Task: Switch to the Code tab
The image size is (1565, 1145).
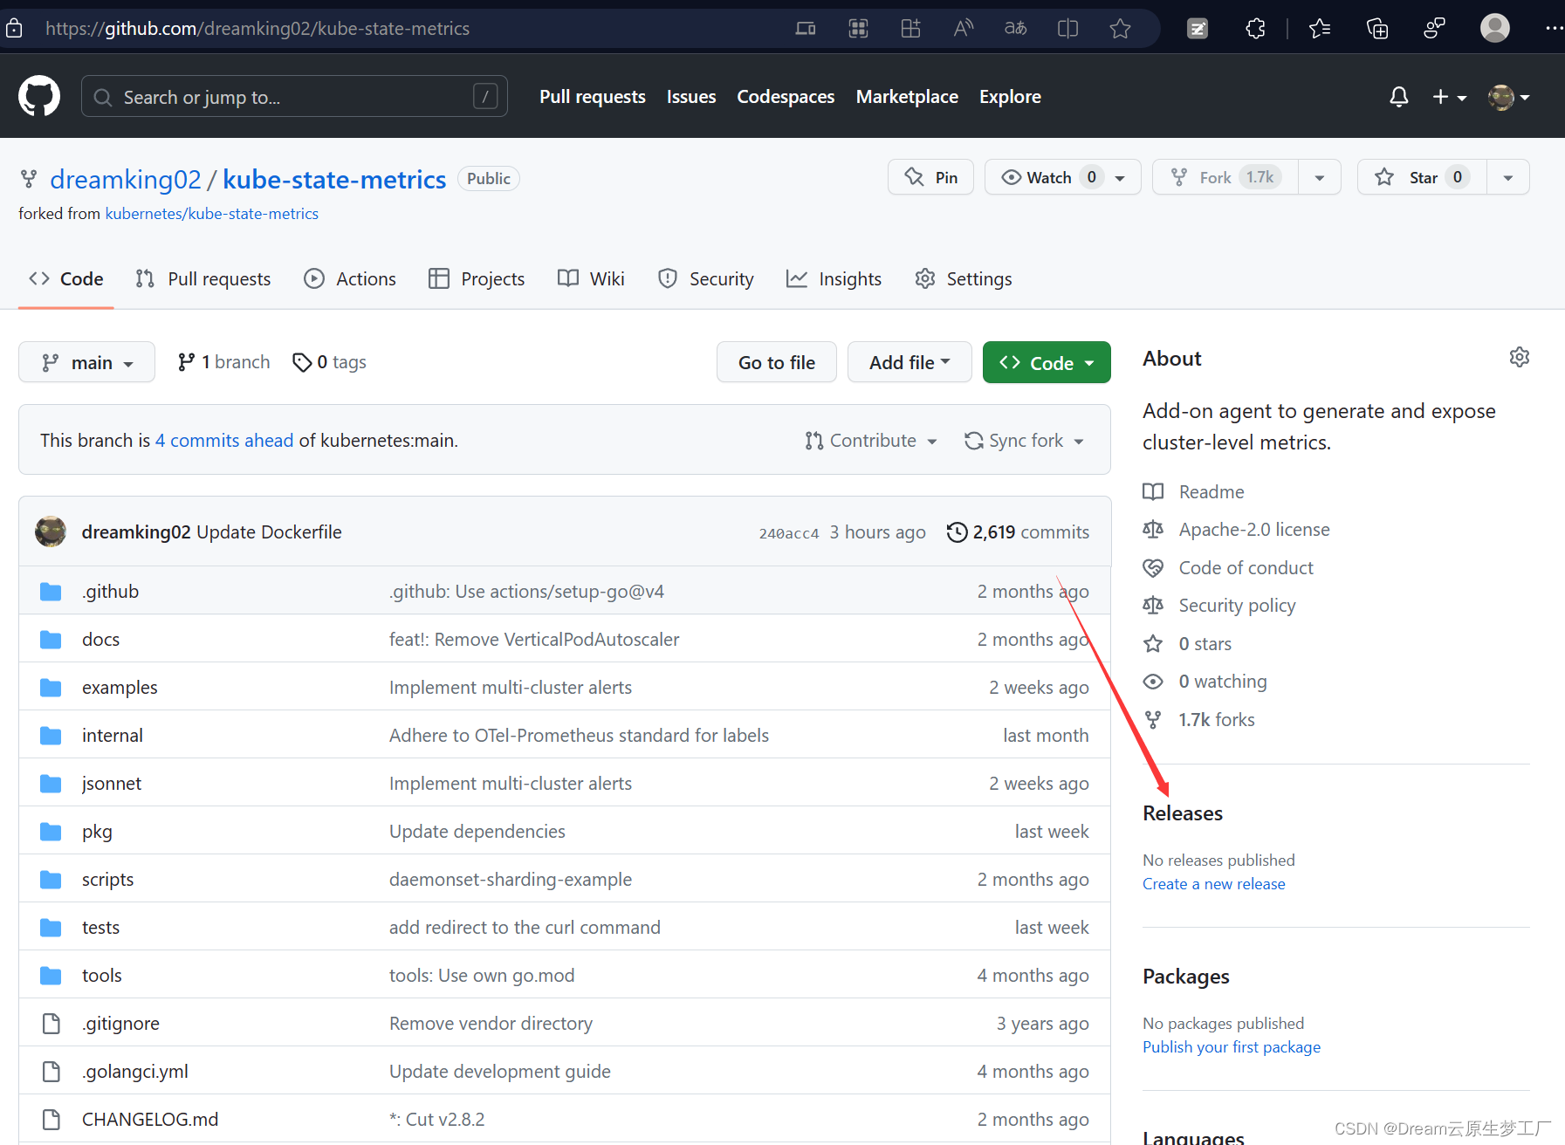Action: pos(66,279)
